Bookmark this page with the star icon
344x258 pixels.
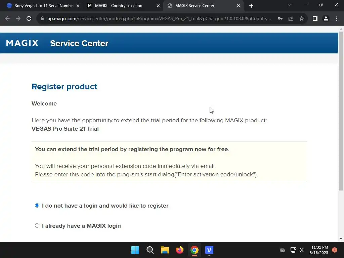(x=302, y=19)
